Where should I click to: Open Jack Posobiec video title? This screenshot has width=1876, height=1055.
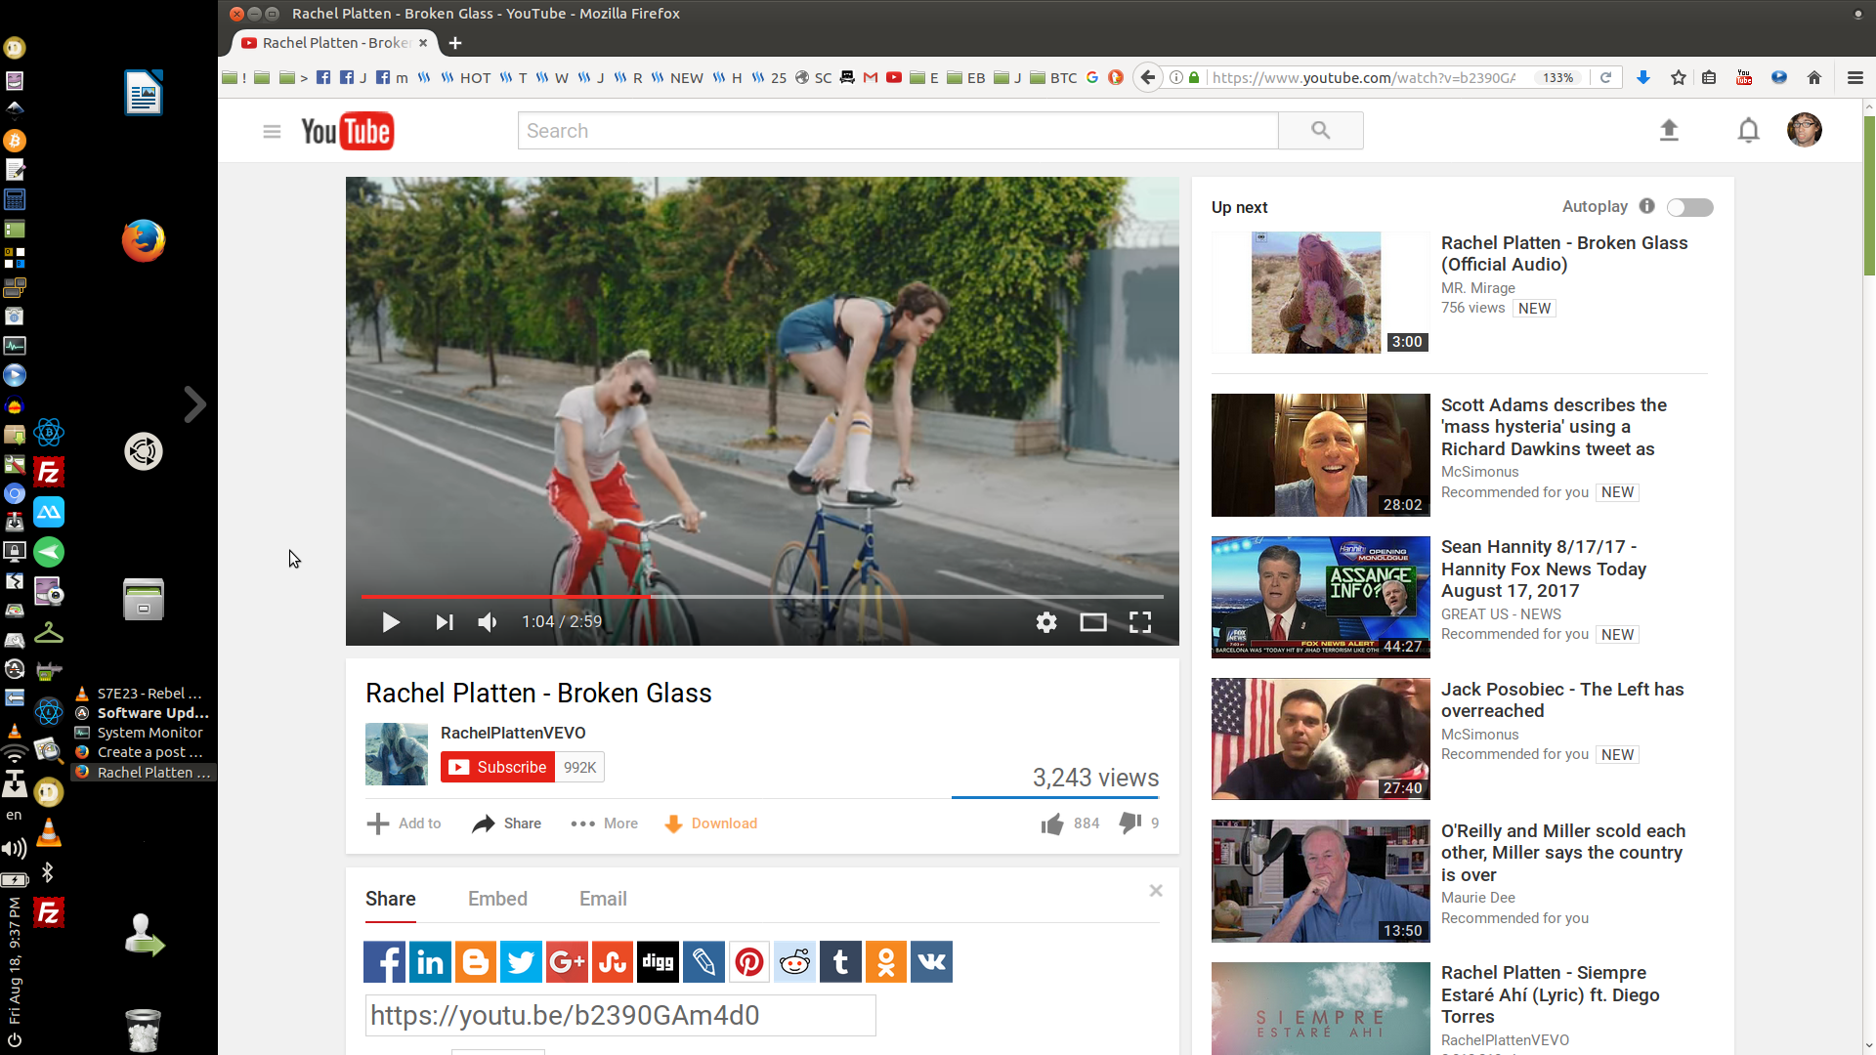click(1562, 700)
